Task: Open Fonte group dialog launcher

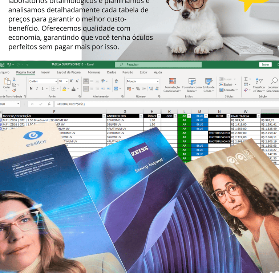Action: coord(80,96)
